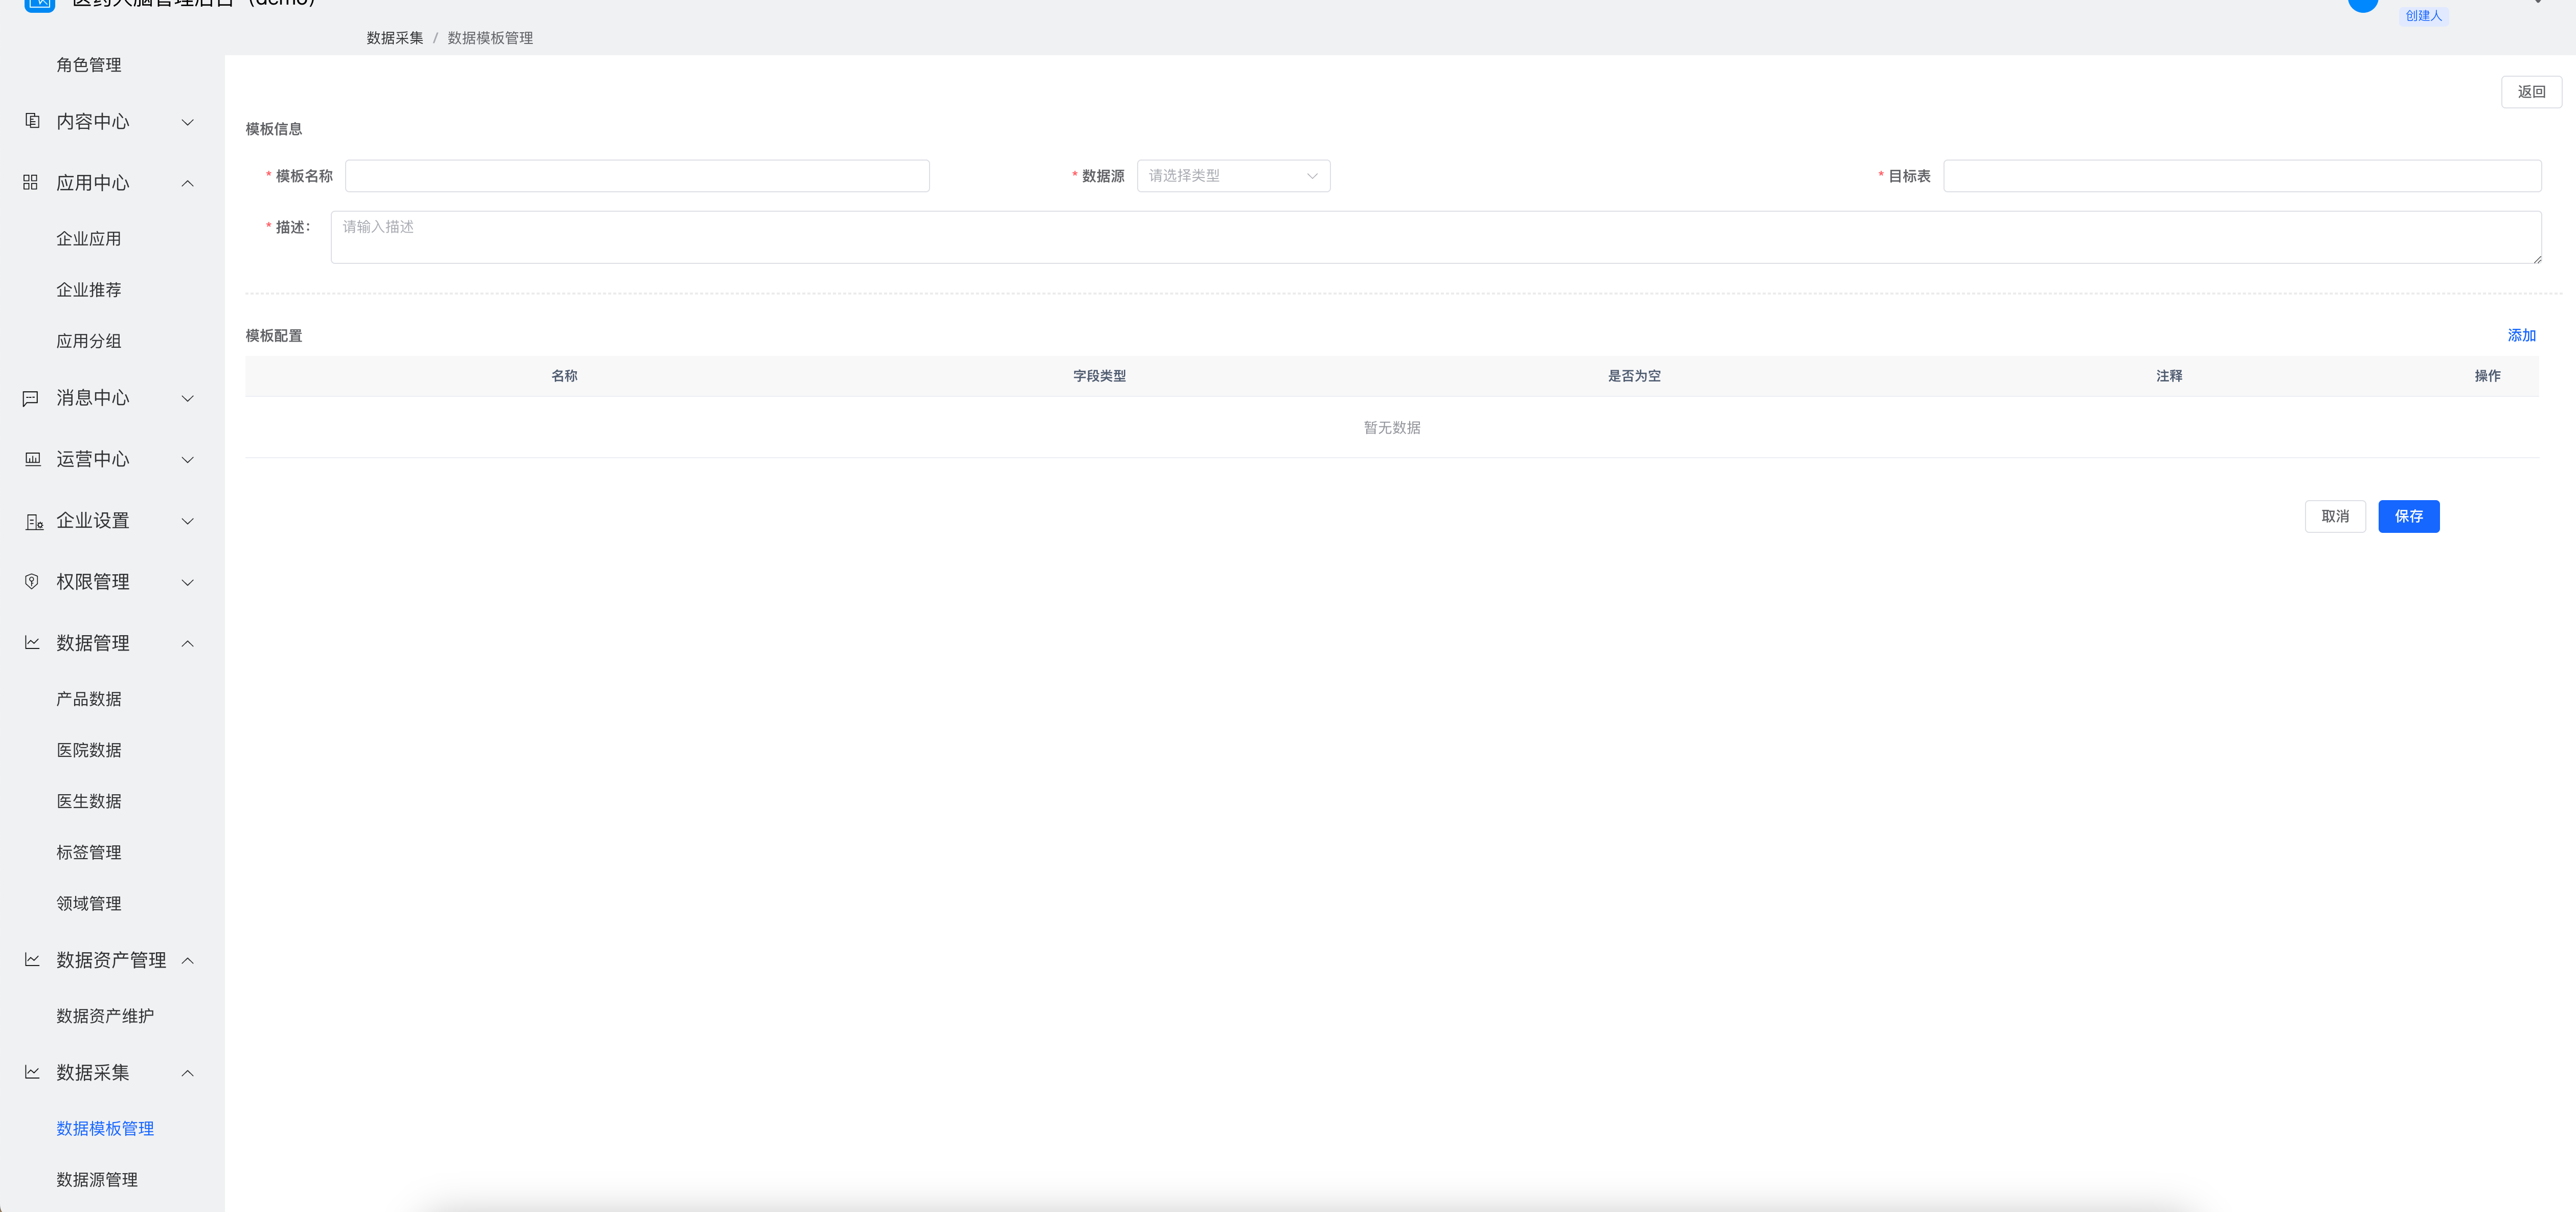This screenshot has height=1212, width=2576.
Task: Focus the 描述 textarea
Action: tap(1436, 237)
